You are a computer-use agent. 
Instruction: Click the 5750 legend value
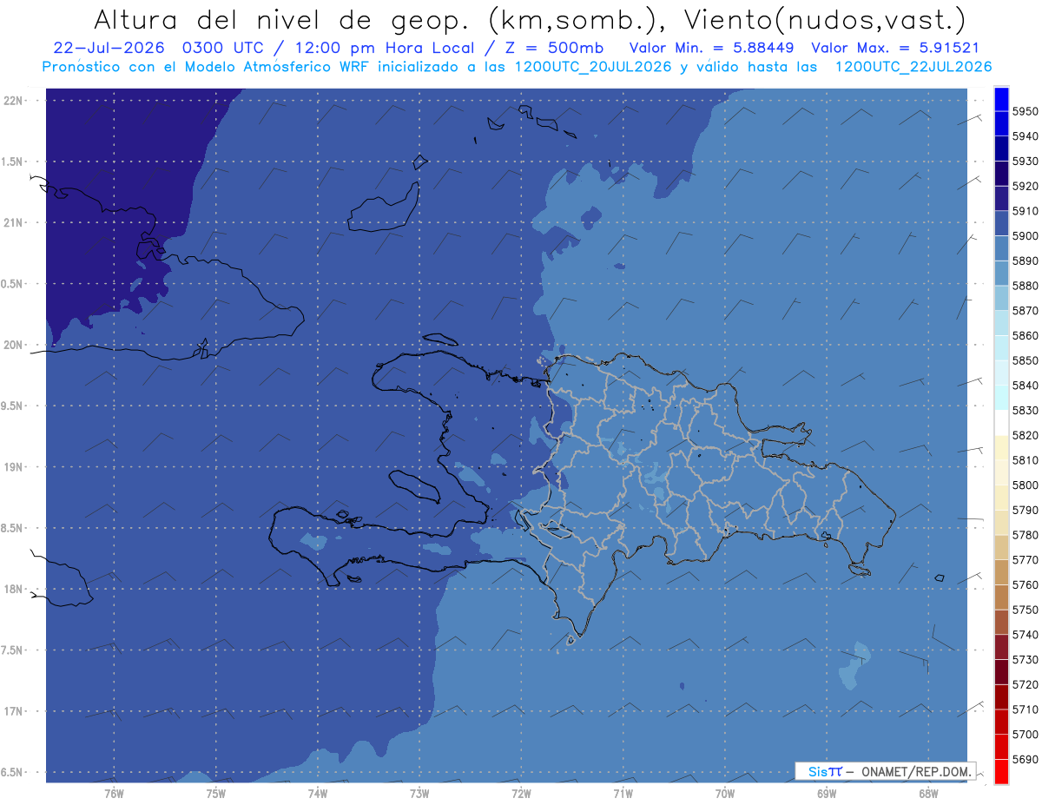tap(1026, 610)
